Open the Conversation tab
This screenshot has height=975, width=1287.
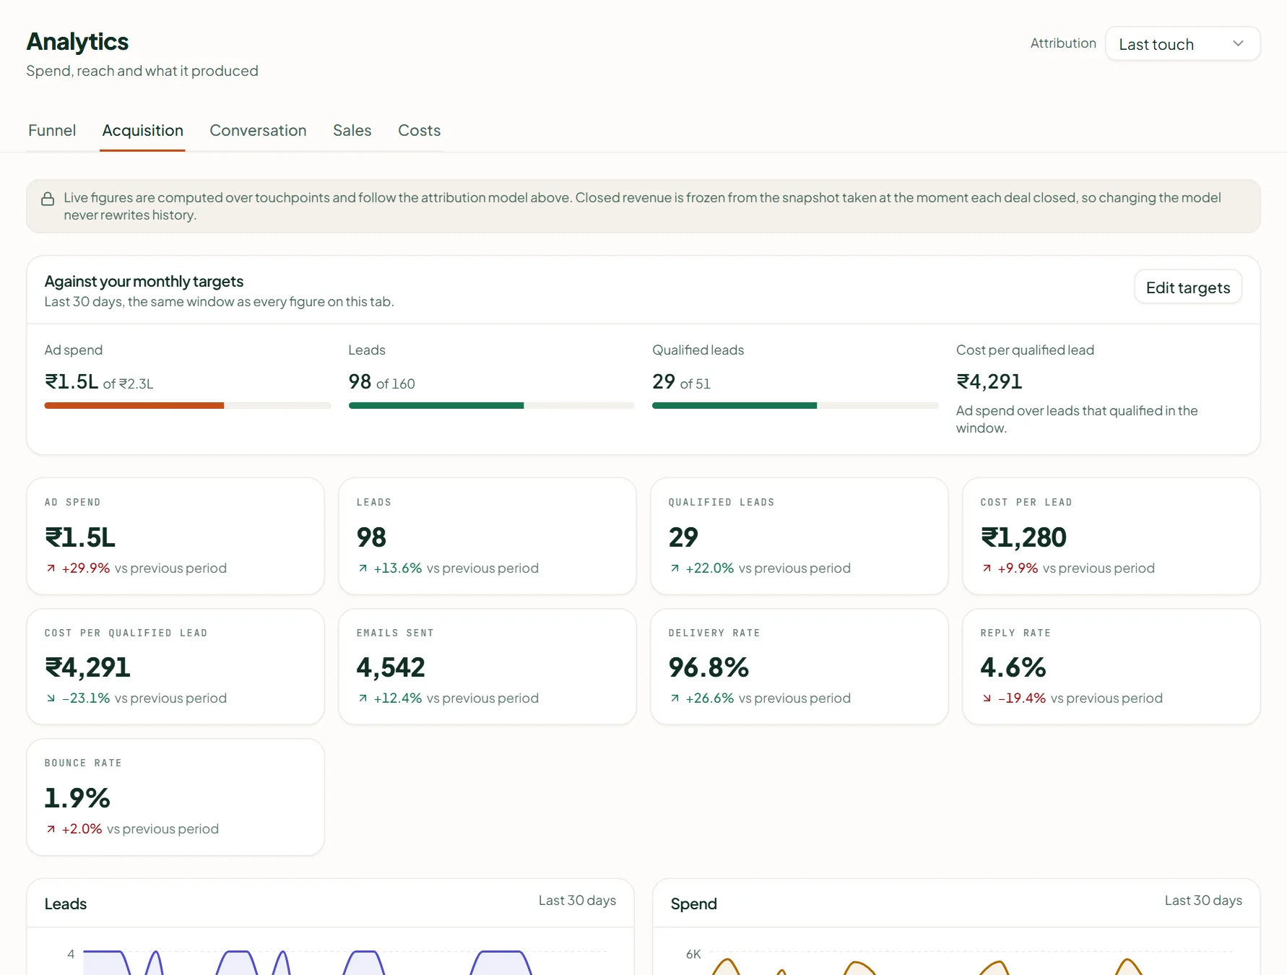click(x=258, y=131)
